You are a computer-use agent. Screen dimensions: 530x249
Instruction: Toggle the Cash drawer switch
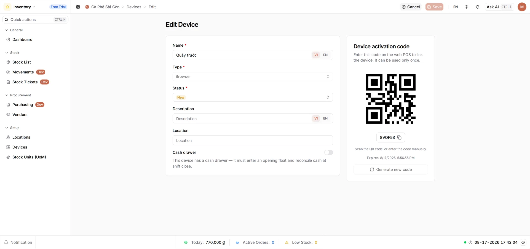point(328,152)
